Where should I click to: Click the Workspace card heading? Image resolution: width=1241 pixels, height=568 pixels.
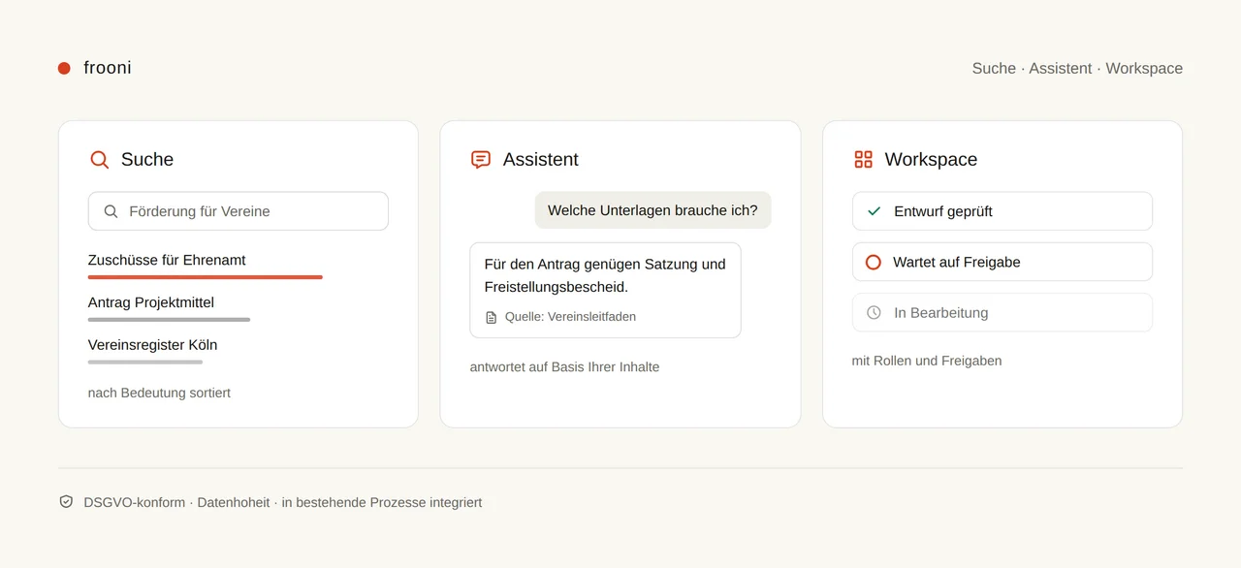pyautogui.click(x=931, y=160)
